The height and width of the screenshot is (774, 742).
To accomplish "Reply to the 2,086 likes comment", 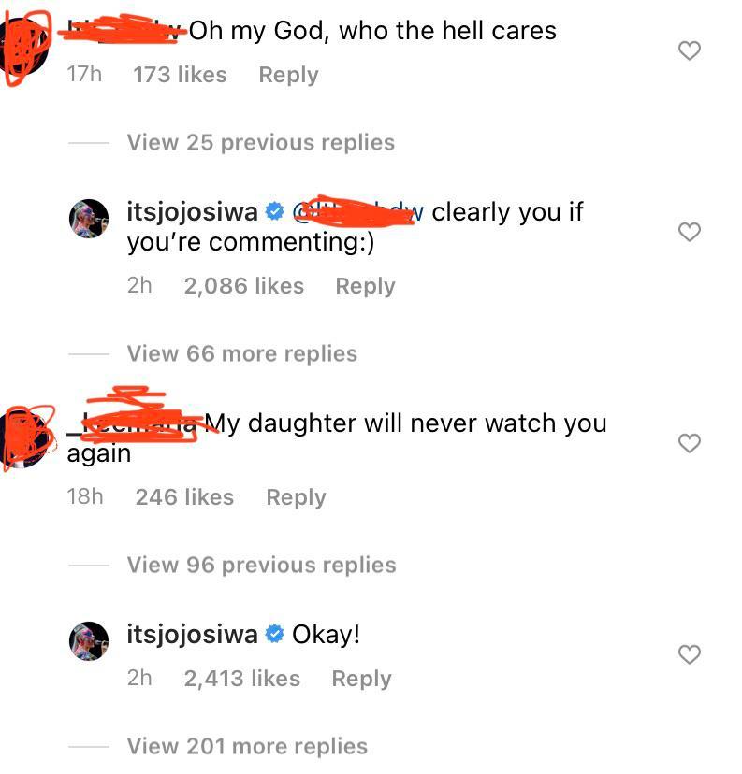I will 365,286.
